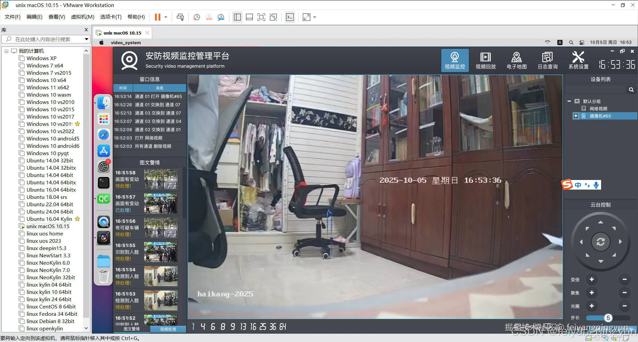The width and height of the screenshot is (638, 342).
Task: Open Finder from the macOS dock
Action: [x=104, y=103]
